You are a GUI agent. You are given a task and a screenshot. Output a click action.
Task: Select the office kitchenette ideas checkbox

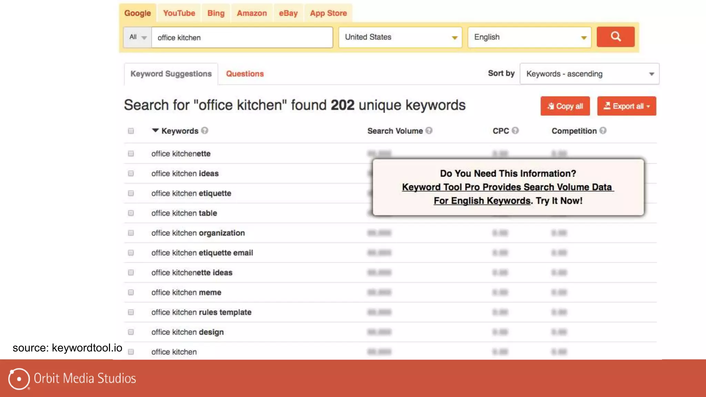point(131,273)
